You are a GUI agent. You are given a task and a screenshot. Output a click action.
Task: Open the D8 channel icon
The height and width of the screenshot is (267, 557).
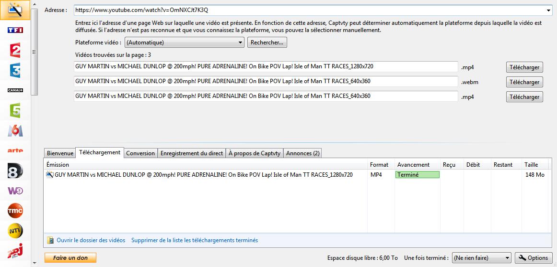click(x=15, y=171)
